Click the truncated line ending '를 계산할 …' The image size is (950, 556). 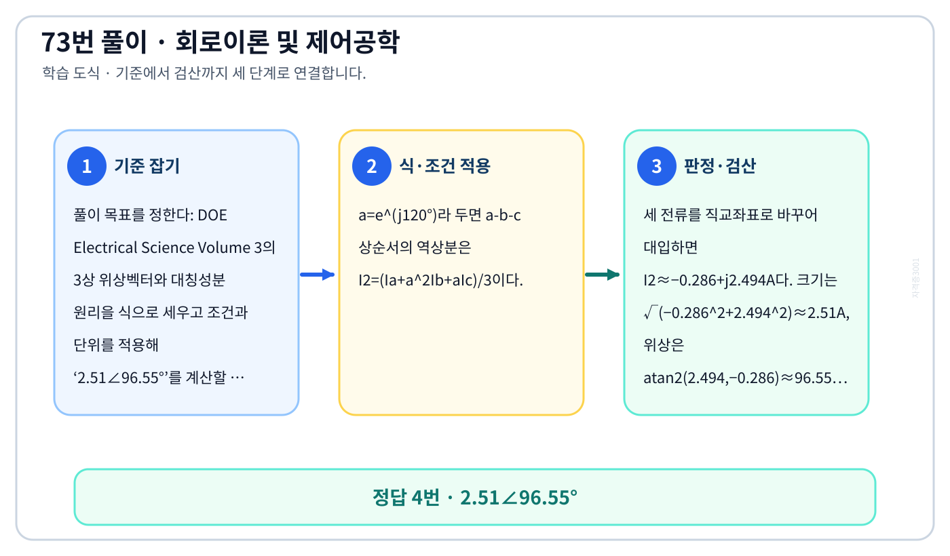pos(159,378)
